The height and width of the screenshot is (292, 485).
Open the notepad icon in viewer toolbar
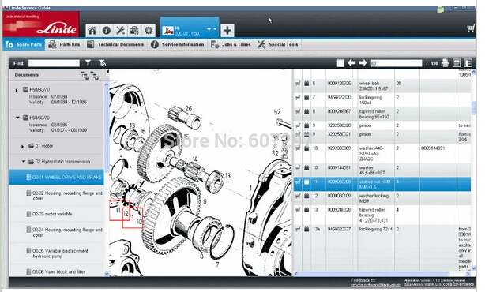[x=340, y=62]
